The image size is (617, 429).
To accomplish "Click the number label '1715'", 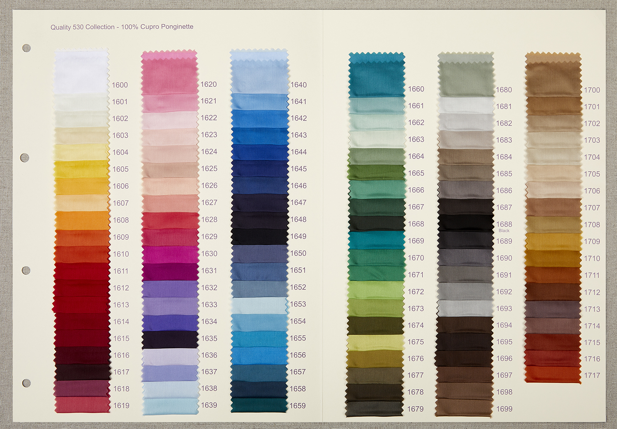I will click(x=592, y=342).
